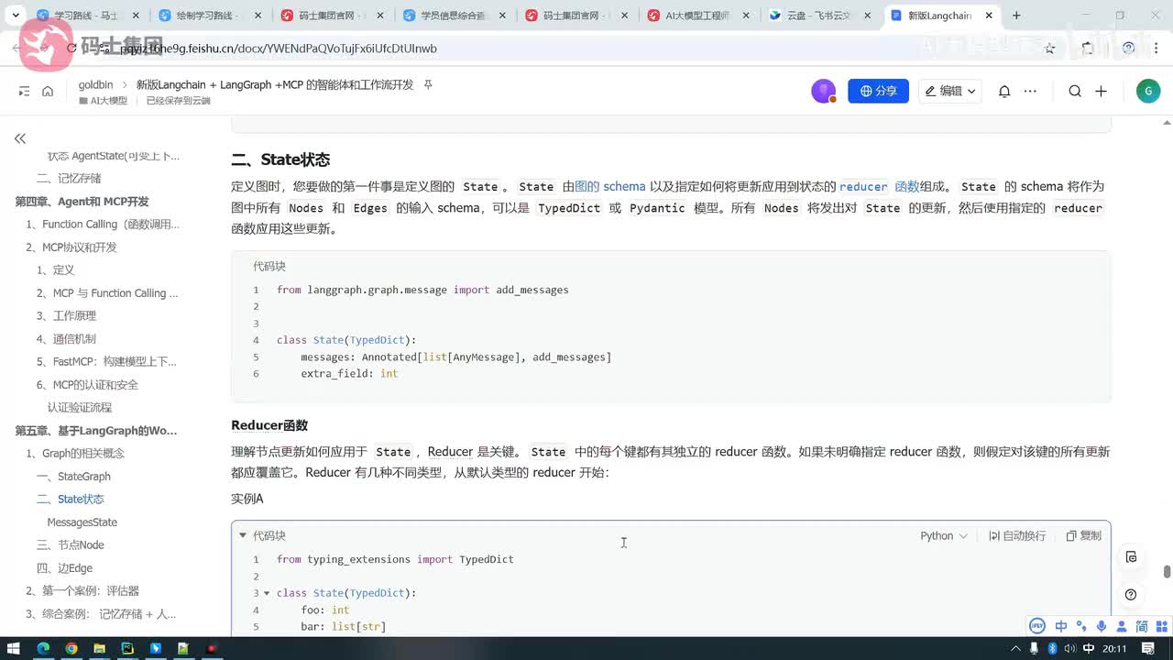Click the page vertical scrollbar thumb
The image size is (1173, 660).
click(x=1167, y=571)
